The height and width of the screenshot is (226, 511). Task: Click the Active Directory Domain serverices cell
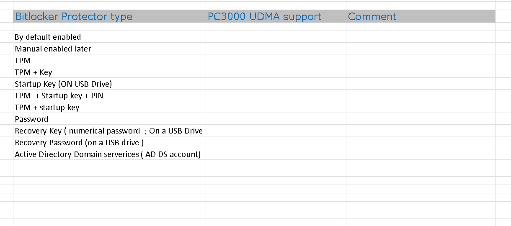point(109,154)
